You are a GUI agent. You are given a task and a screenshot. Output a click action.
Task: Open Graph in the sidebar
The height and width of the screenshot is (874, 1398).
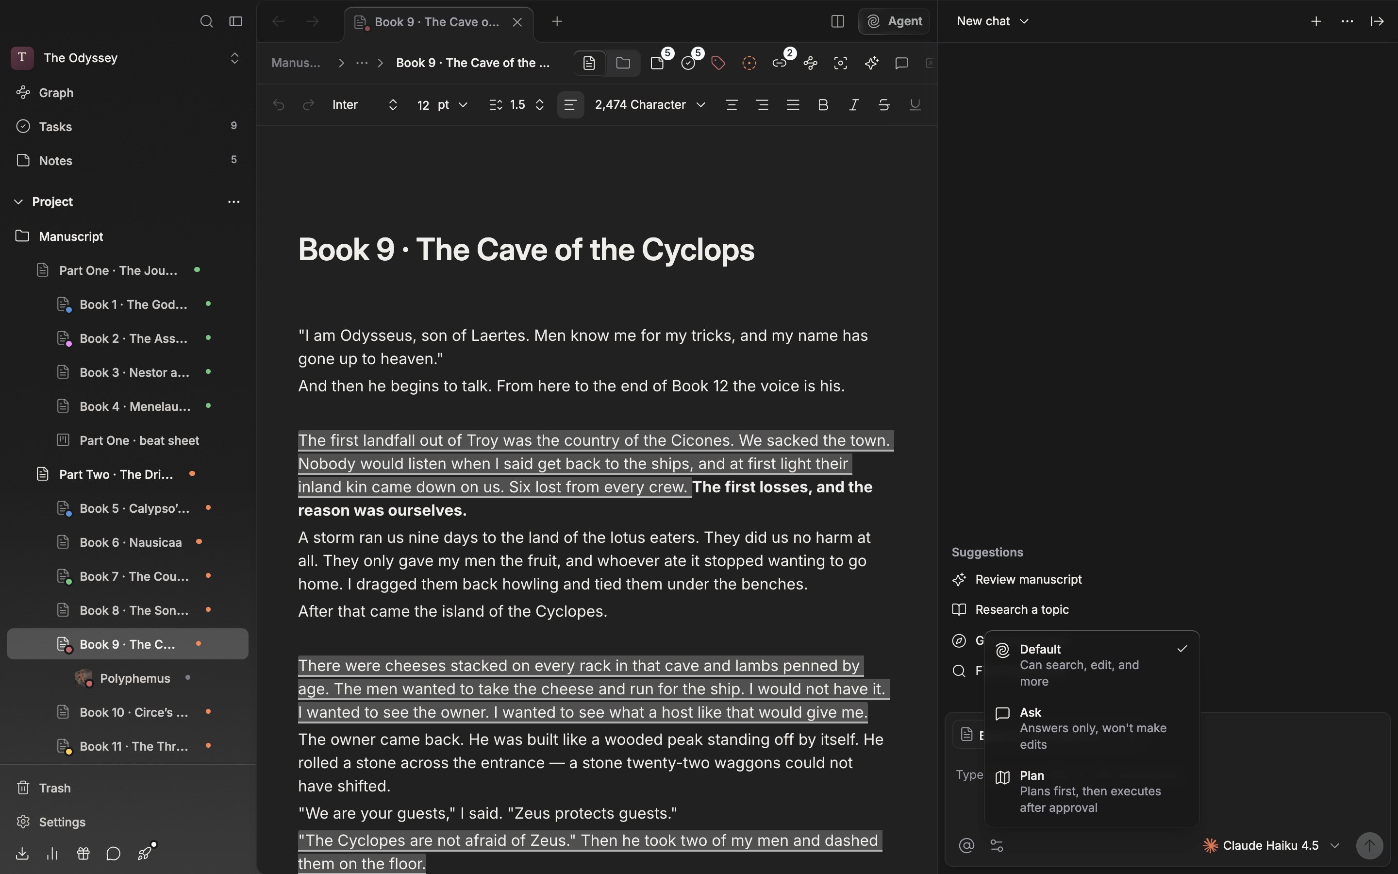coord(127,92)
